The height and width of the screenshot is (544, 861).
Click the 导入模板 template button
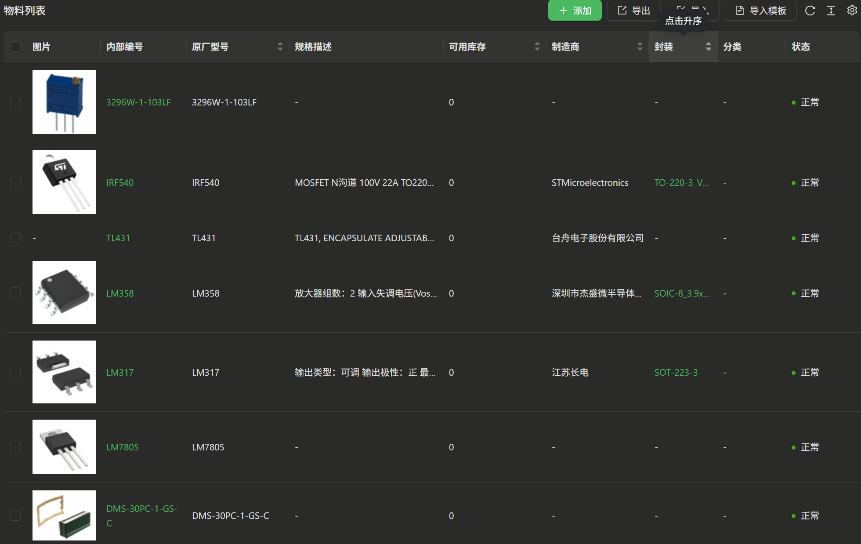pos(761,11)
